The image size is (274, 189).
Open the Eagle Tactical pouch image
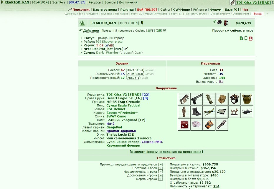click(x=222, y=99)
